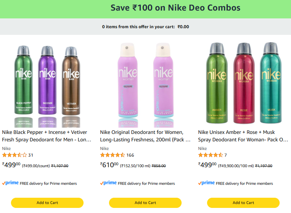Click the ₹610 price of Nike Original
Viewport: 291px width, 213px height.
coord(109,165)
